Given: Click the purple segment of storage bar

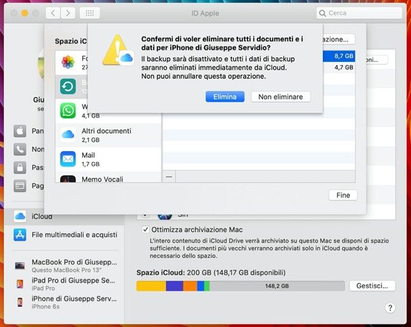Looking at the screenshot, I should (175, 286).
